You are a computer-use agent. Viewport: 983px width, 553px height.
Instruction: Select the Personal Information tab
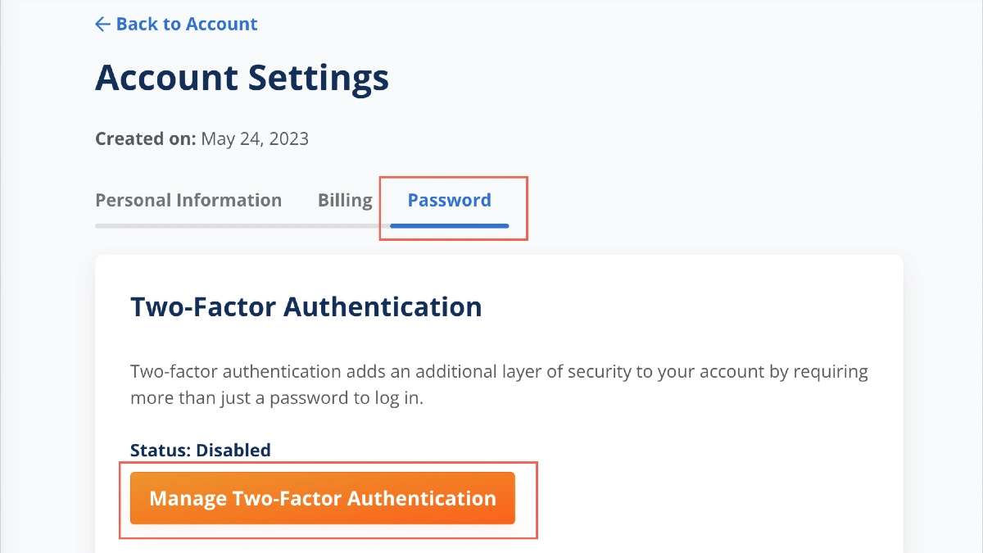[x=188, y=199]
